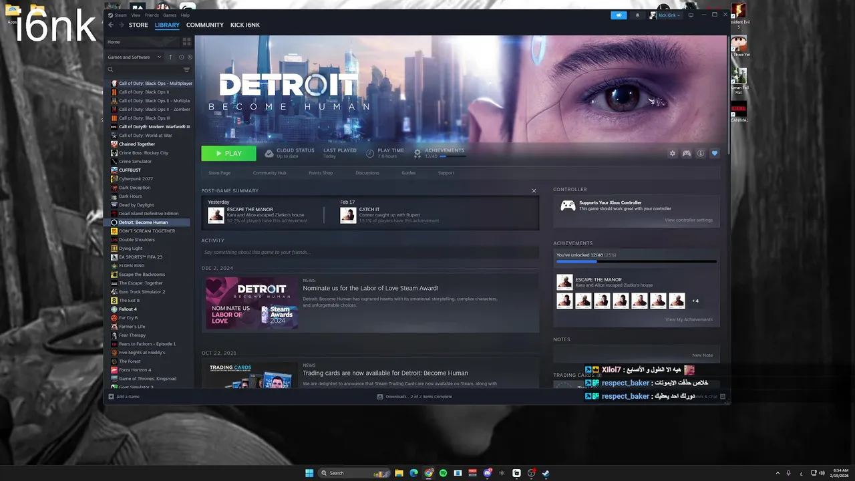The width and height of the screenshot is (855, 481).
Task: Switch to the STORE tab
Action: tap(138, 25)
